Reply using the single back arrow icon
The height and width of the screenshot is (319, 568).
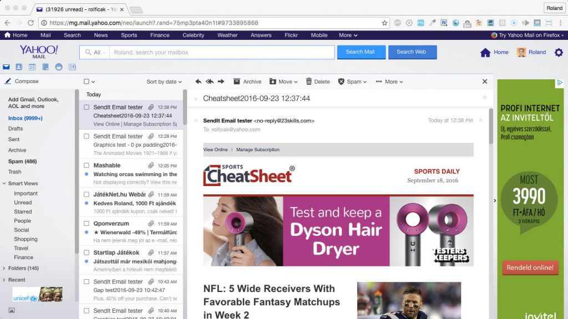click(x=198, y=81)
